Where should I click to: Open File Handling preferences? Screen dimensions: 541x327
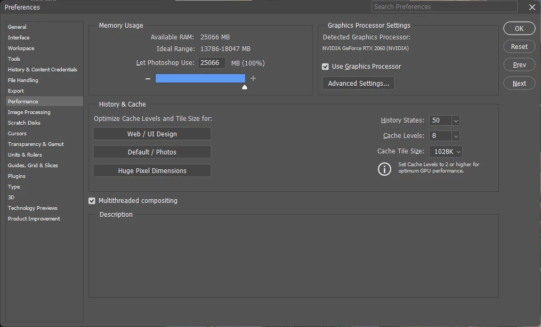pyautogui.click(x=44, y=80)
